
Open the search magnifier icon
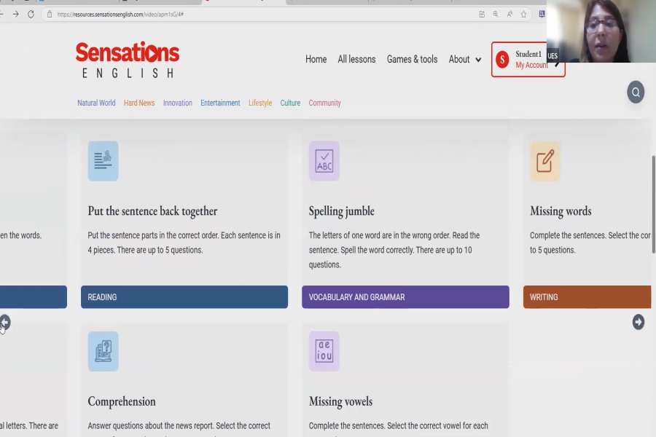pyautogui.click(x=636, y=92)
